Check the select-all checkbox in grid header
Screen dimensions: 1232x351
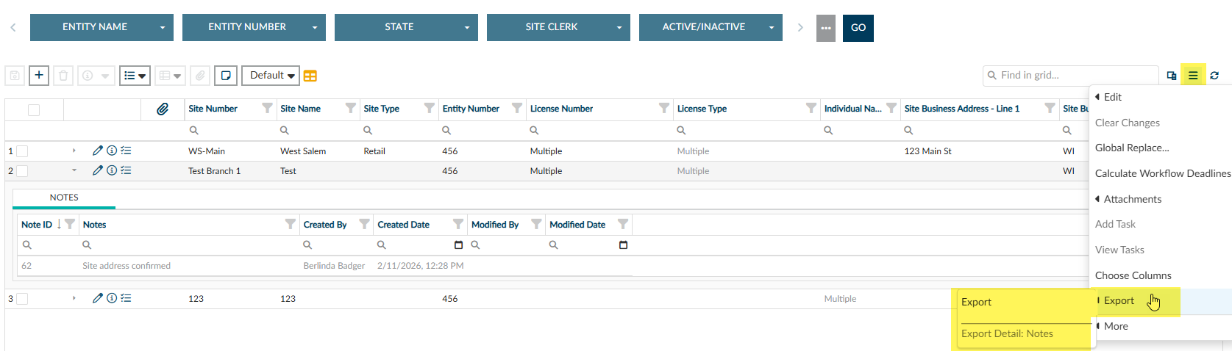pos(34,110)
